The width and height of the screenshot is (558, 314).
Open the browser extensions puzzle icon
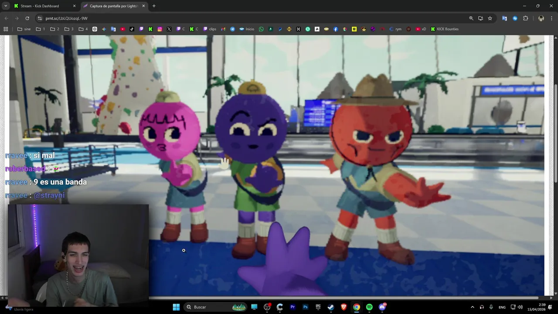tap(525, 18)
